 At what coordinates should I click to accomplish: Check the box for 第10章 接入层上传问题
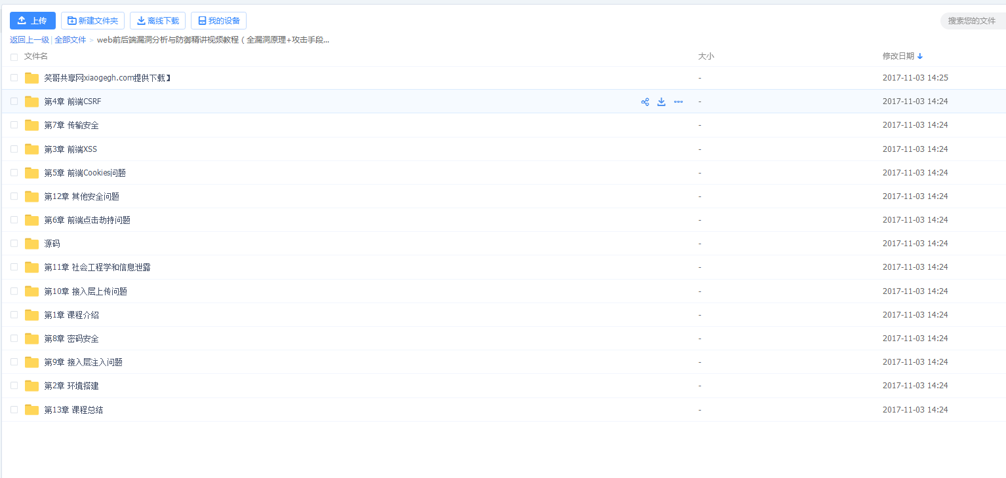(x=14, y=291)
